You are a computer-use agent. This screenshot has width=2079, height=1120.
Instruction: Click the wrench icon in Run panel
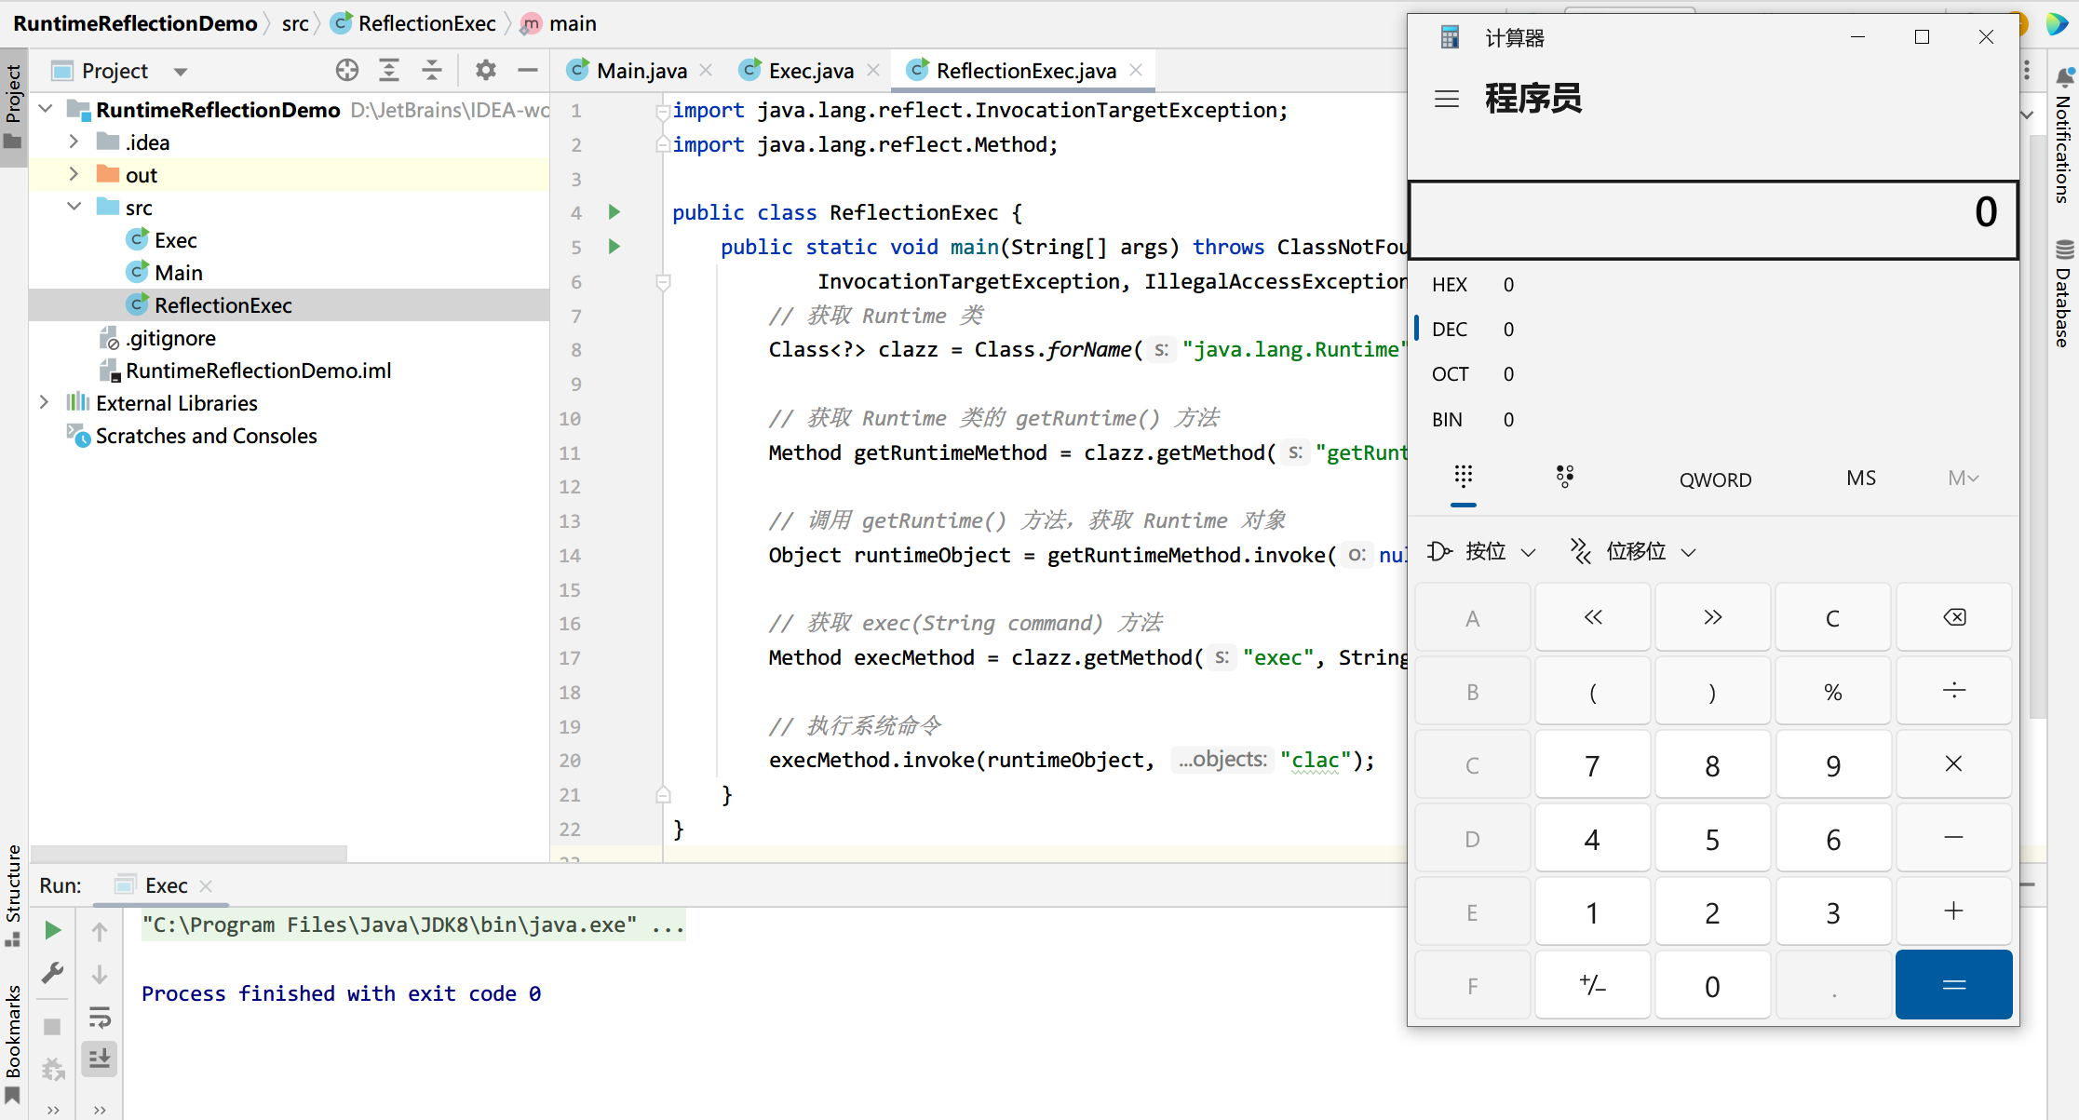[53, 974]
